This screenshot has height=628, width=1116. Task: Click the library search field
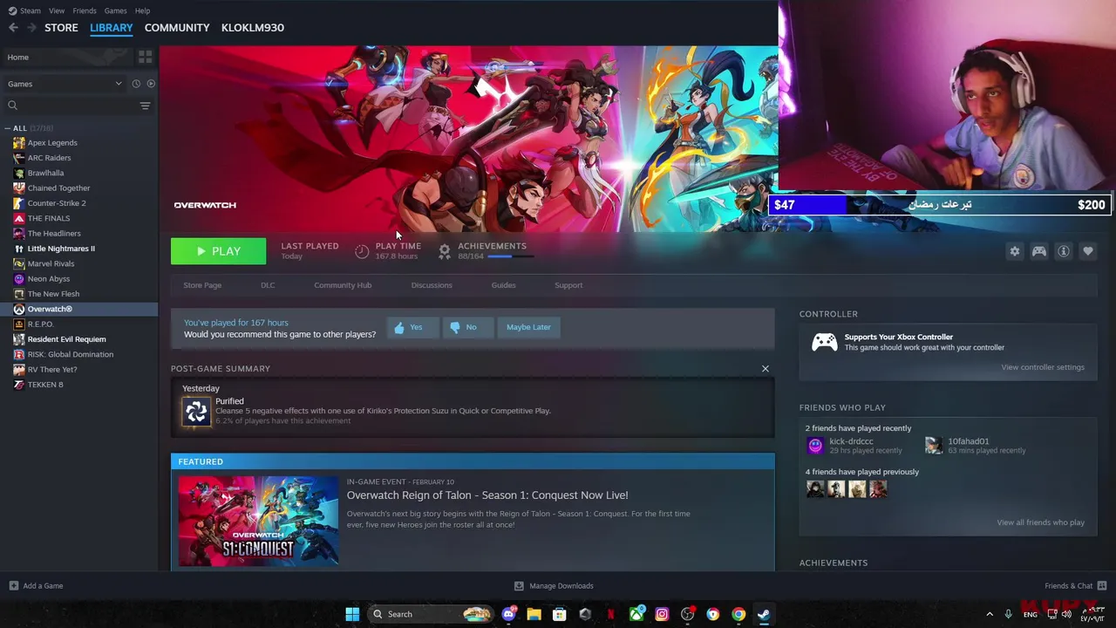71,106
